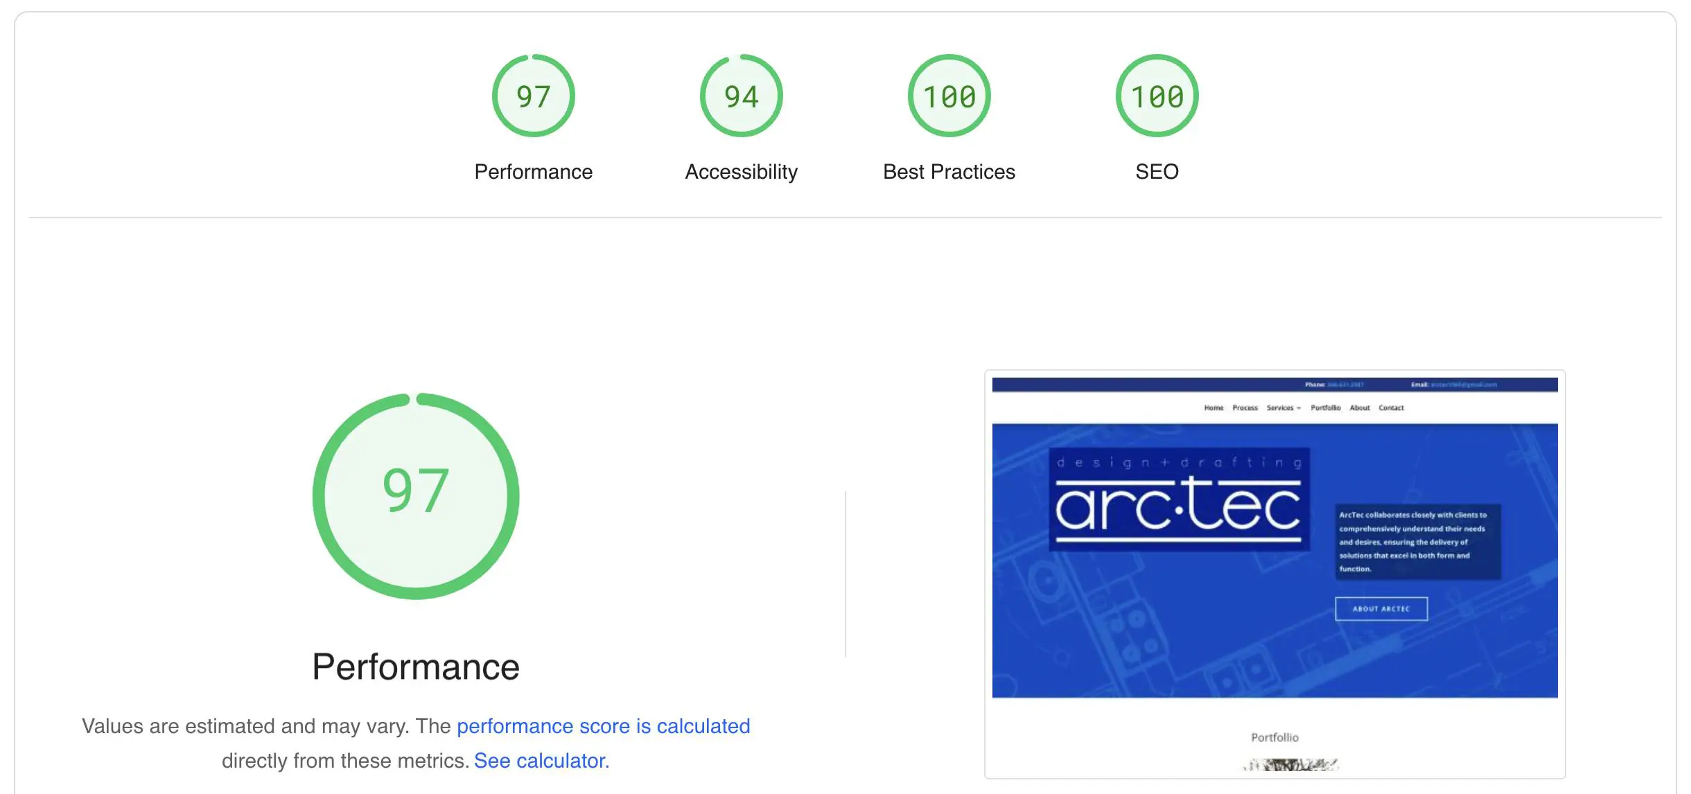
Task: Click the large Performance heading text
Action: [x=416, y=667]
